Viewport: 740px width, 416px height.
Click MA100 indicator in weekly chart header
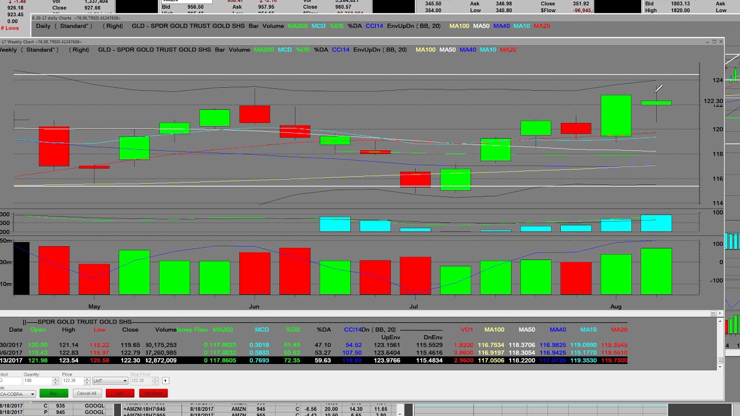[x=425, y=50]
